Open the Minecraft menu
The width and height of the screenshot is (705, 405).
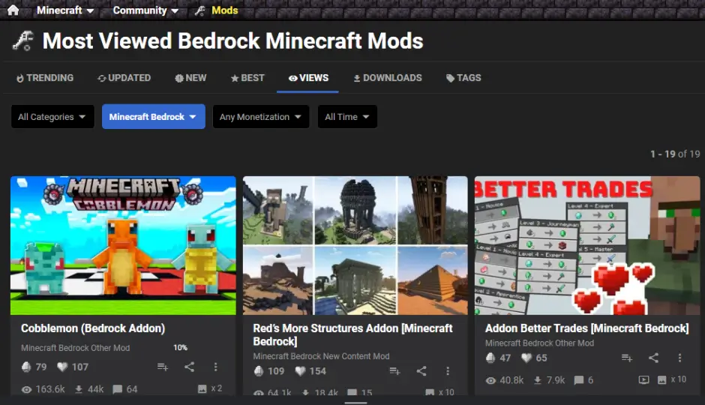click(65, 10)
